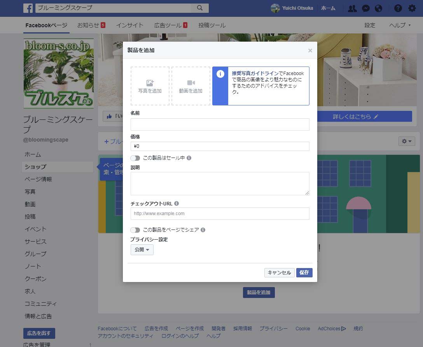Image resolution: width=423 pixels, height=347 pixels.
Task: Close the 製品を追加 dialog with X
Action: click(310, 51)
